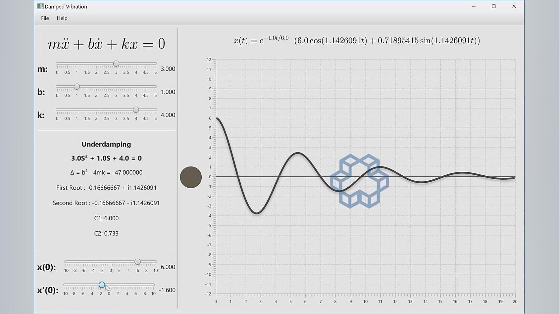Adjust the x'(0) initial velocity slider
559x314 pixels.
coord(102,285)
